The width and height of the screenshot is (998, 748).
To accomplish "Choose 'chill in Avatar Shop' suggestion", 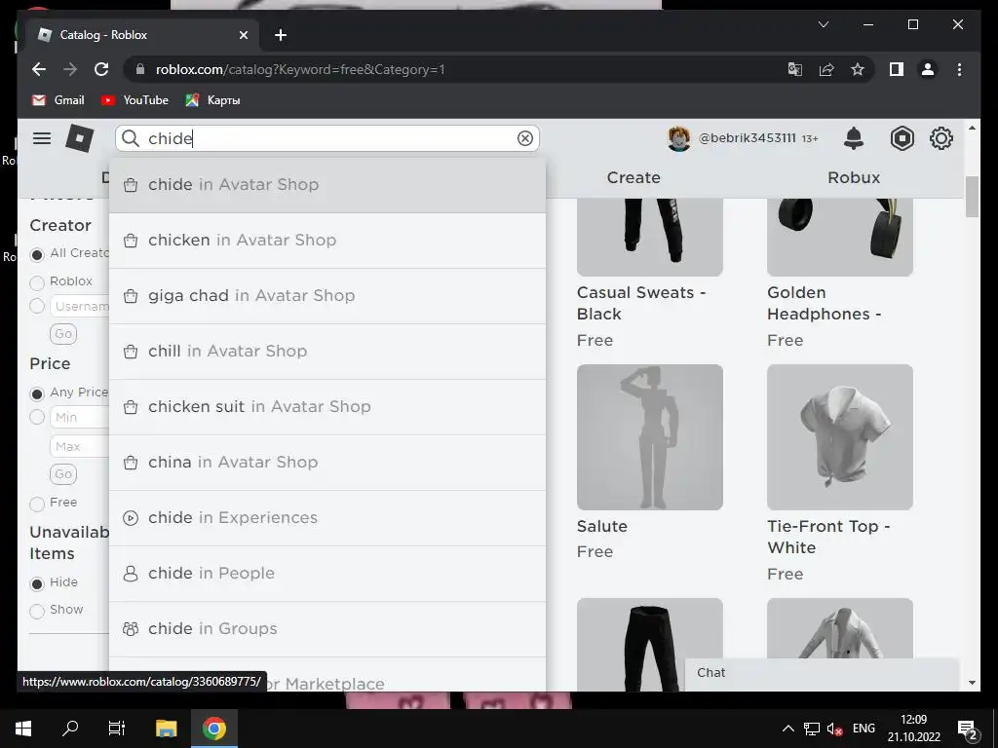I will (327, 351).
